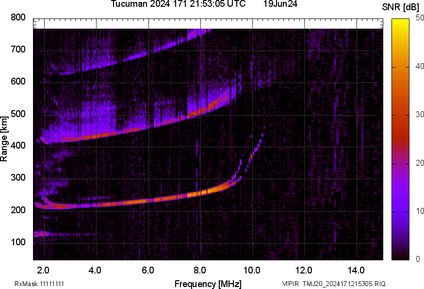The width and height of the screenshot is (424, 289).
Task: Click the colorbar tick label 30
Action: click(x=420, y=114)
